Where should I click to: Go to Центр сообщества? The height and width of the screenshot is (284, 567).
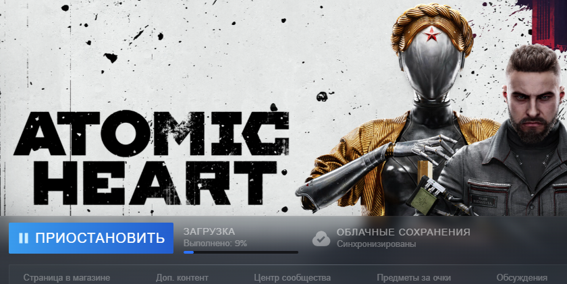292,278
